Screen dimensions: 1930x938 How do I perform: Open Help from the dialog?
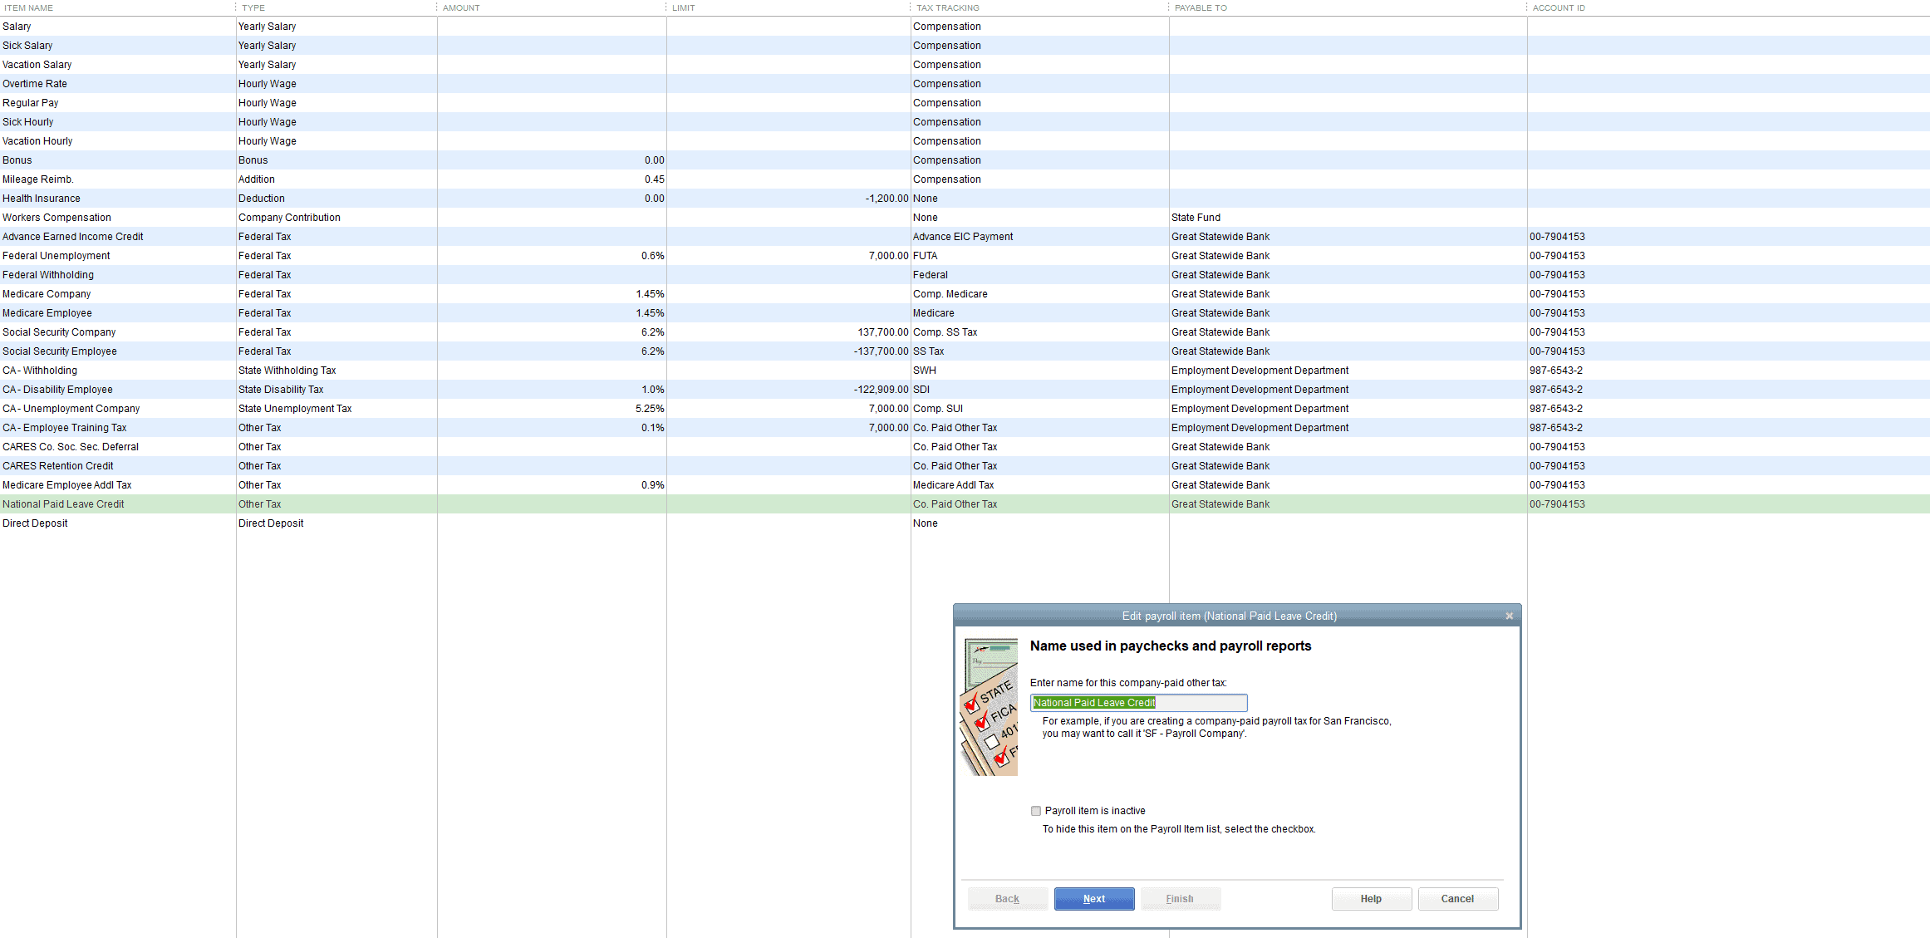1371,898
